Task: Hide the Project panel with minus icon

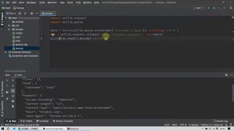Action: click(x=37, y=13)
